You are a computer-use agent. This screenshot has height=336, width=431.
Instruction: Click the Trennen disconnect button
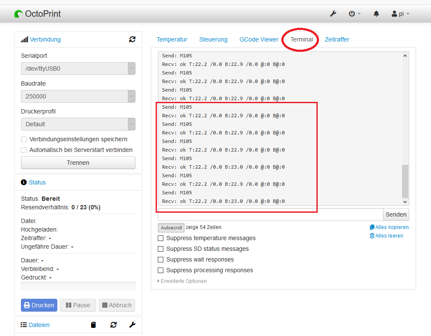[x=78, y=163]
